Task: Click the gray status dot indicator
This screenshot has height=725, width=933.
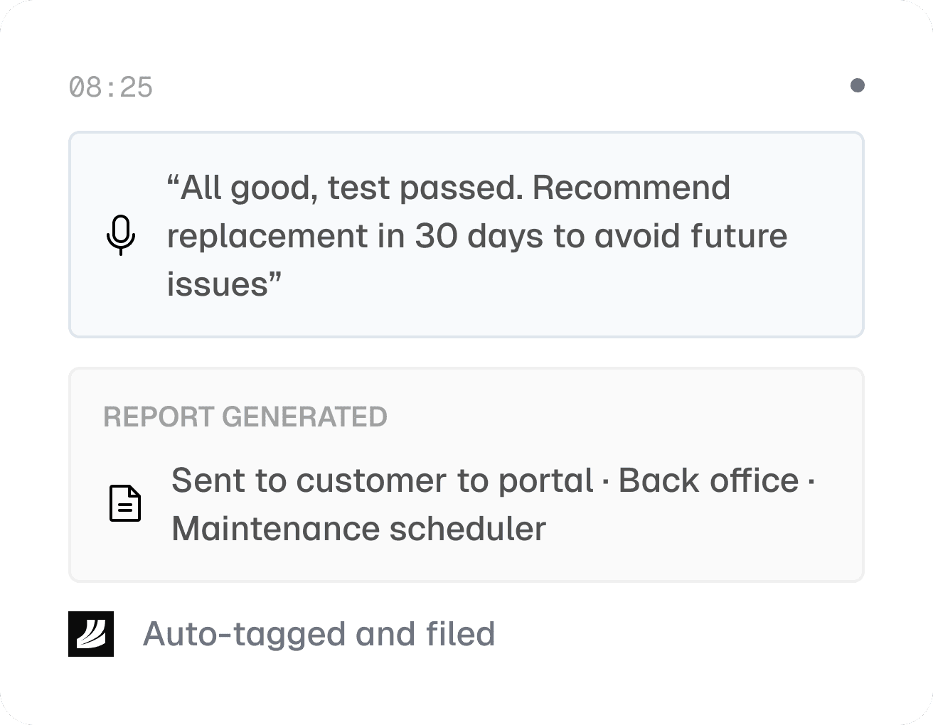Action: [x=858, y=85]
